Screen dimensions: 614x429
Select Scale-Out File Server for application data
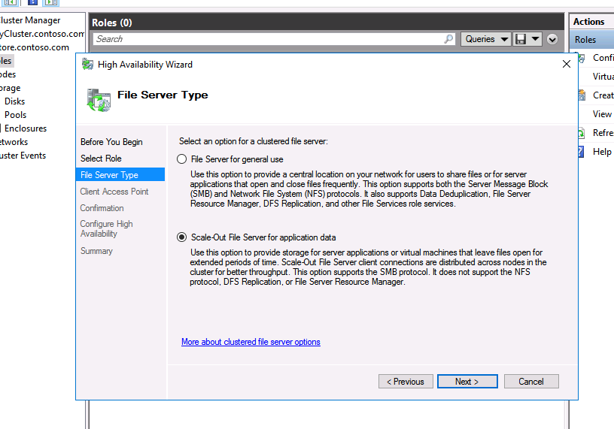(x=181, y=237)
